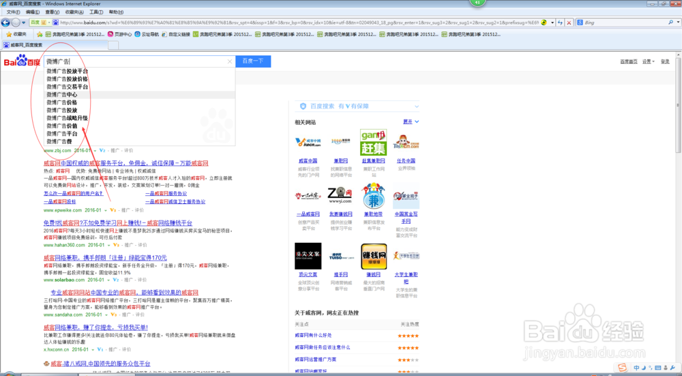Click the 中国黄金写手网 logo thumbnail

(x=406, y=196)
